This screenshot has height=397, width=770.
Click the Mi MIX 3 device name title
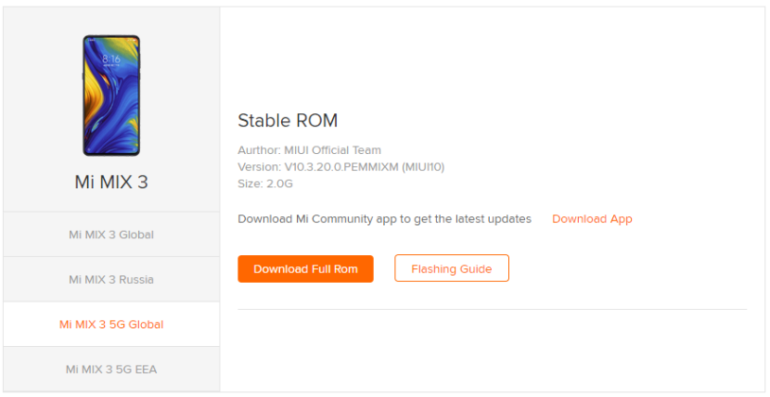(x=112, y=182)
